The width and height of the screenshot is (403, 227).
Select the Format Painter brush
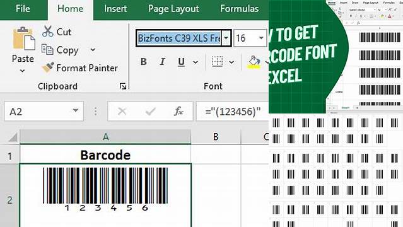pyautogui.click(x=48, y=67)
